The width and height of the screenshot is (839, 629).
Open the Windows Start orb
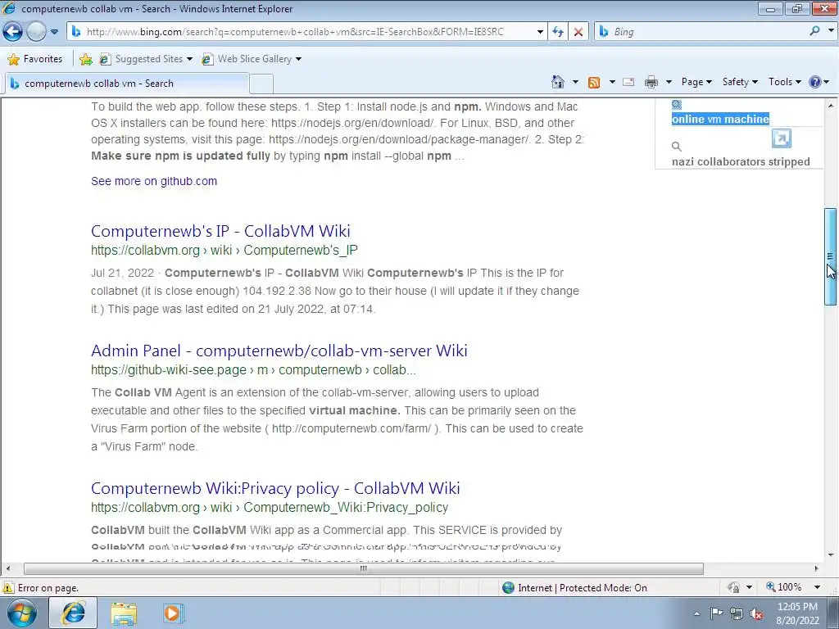point(22,613)
